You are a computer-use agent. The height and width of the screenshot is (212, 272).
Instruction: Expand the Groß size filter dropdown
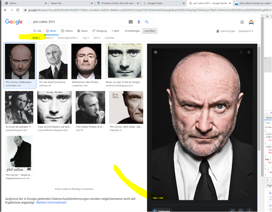(x=36, y=38)
